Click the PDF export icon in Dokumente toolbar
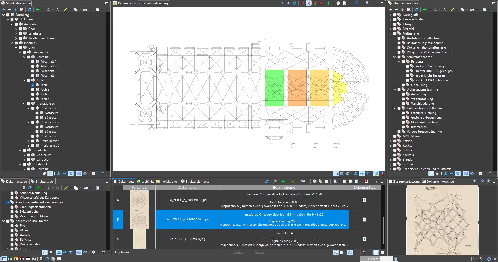This screenshot has width=498, height=262. (x=366, y=181)
